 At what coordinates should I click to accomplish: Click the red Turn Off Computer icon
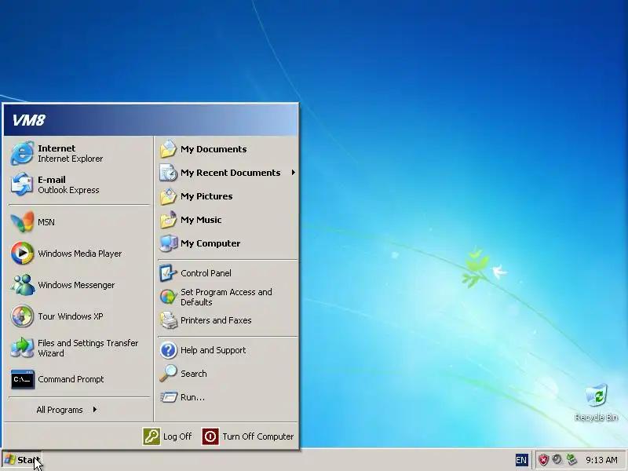point(210,436)
